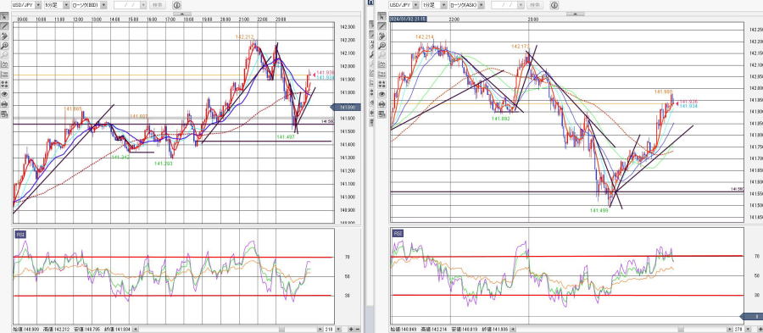Open technical indicator settings in left chart
This screenshot has height=333, width=763.
point(5,64)
